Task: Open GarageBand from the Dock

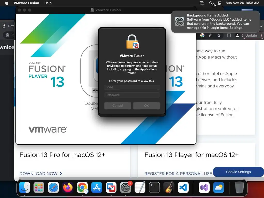Action: [169, 187]
